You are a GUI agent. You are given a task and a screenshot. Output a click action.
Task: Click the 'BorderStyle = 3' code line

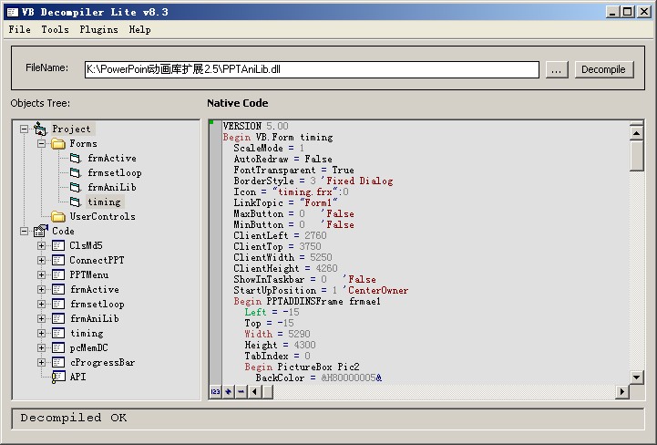click(x=313, y=181)
